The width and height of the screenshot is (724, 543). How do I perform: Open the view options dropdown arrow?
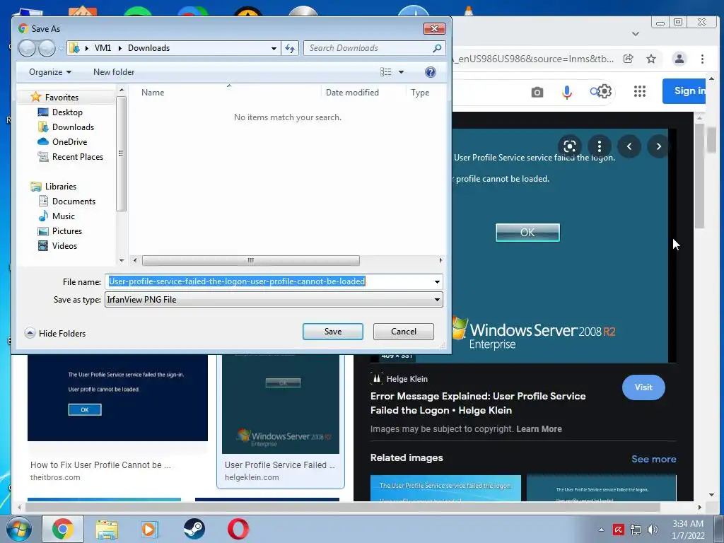[401, 72]
